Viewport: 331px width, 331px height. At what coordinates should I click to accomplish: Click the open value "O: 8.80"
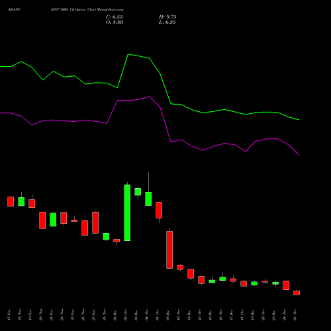pyautogui.click(x=115, y=23)
